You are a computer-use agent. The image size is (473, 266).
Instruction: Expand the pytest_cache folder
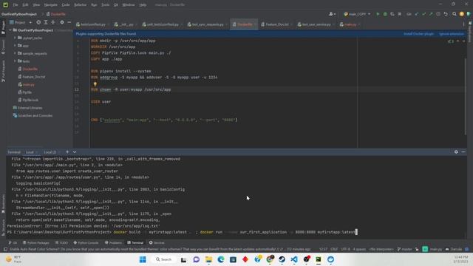coord(15,38)
